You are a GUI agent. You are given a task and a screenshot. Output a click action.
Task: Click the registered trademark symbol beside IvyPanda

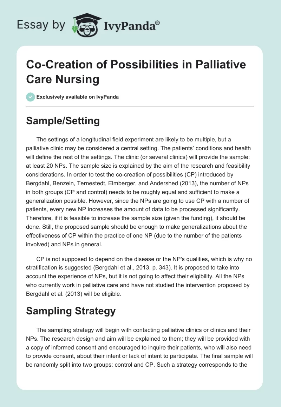(x=158, y=22)
